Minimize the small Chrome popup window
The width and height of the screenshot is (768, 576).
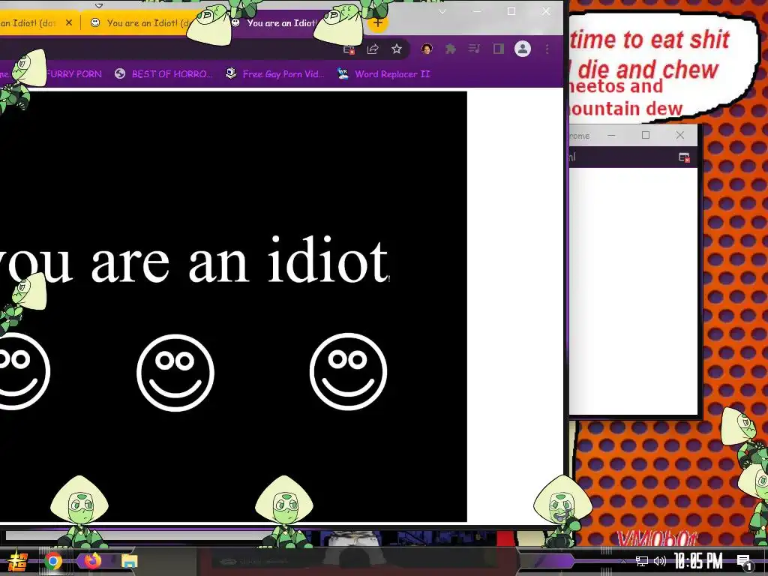point(611,135)
